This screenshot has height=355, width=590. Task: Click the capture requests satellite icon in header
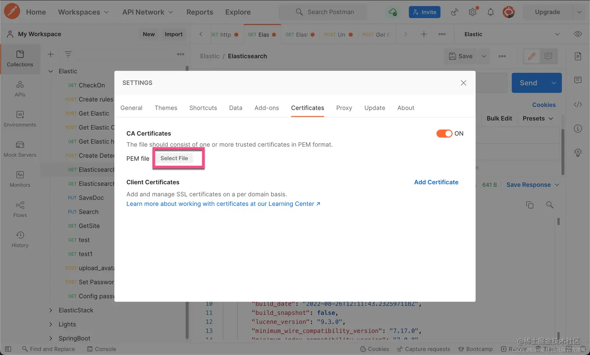pyautogui.click(x=455, y=12)
